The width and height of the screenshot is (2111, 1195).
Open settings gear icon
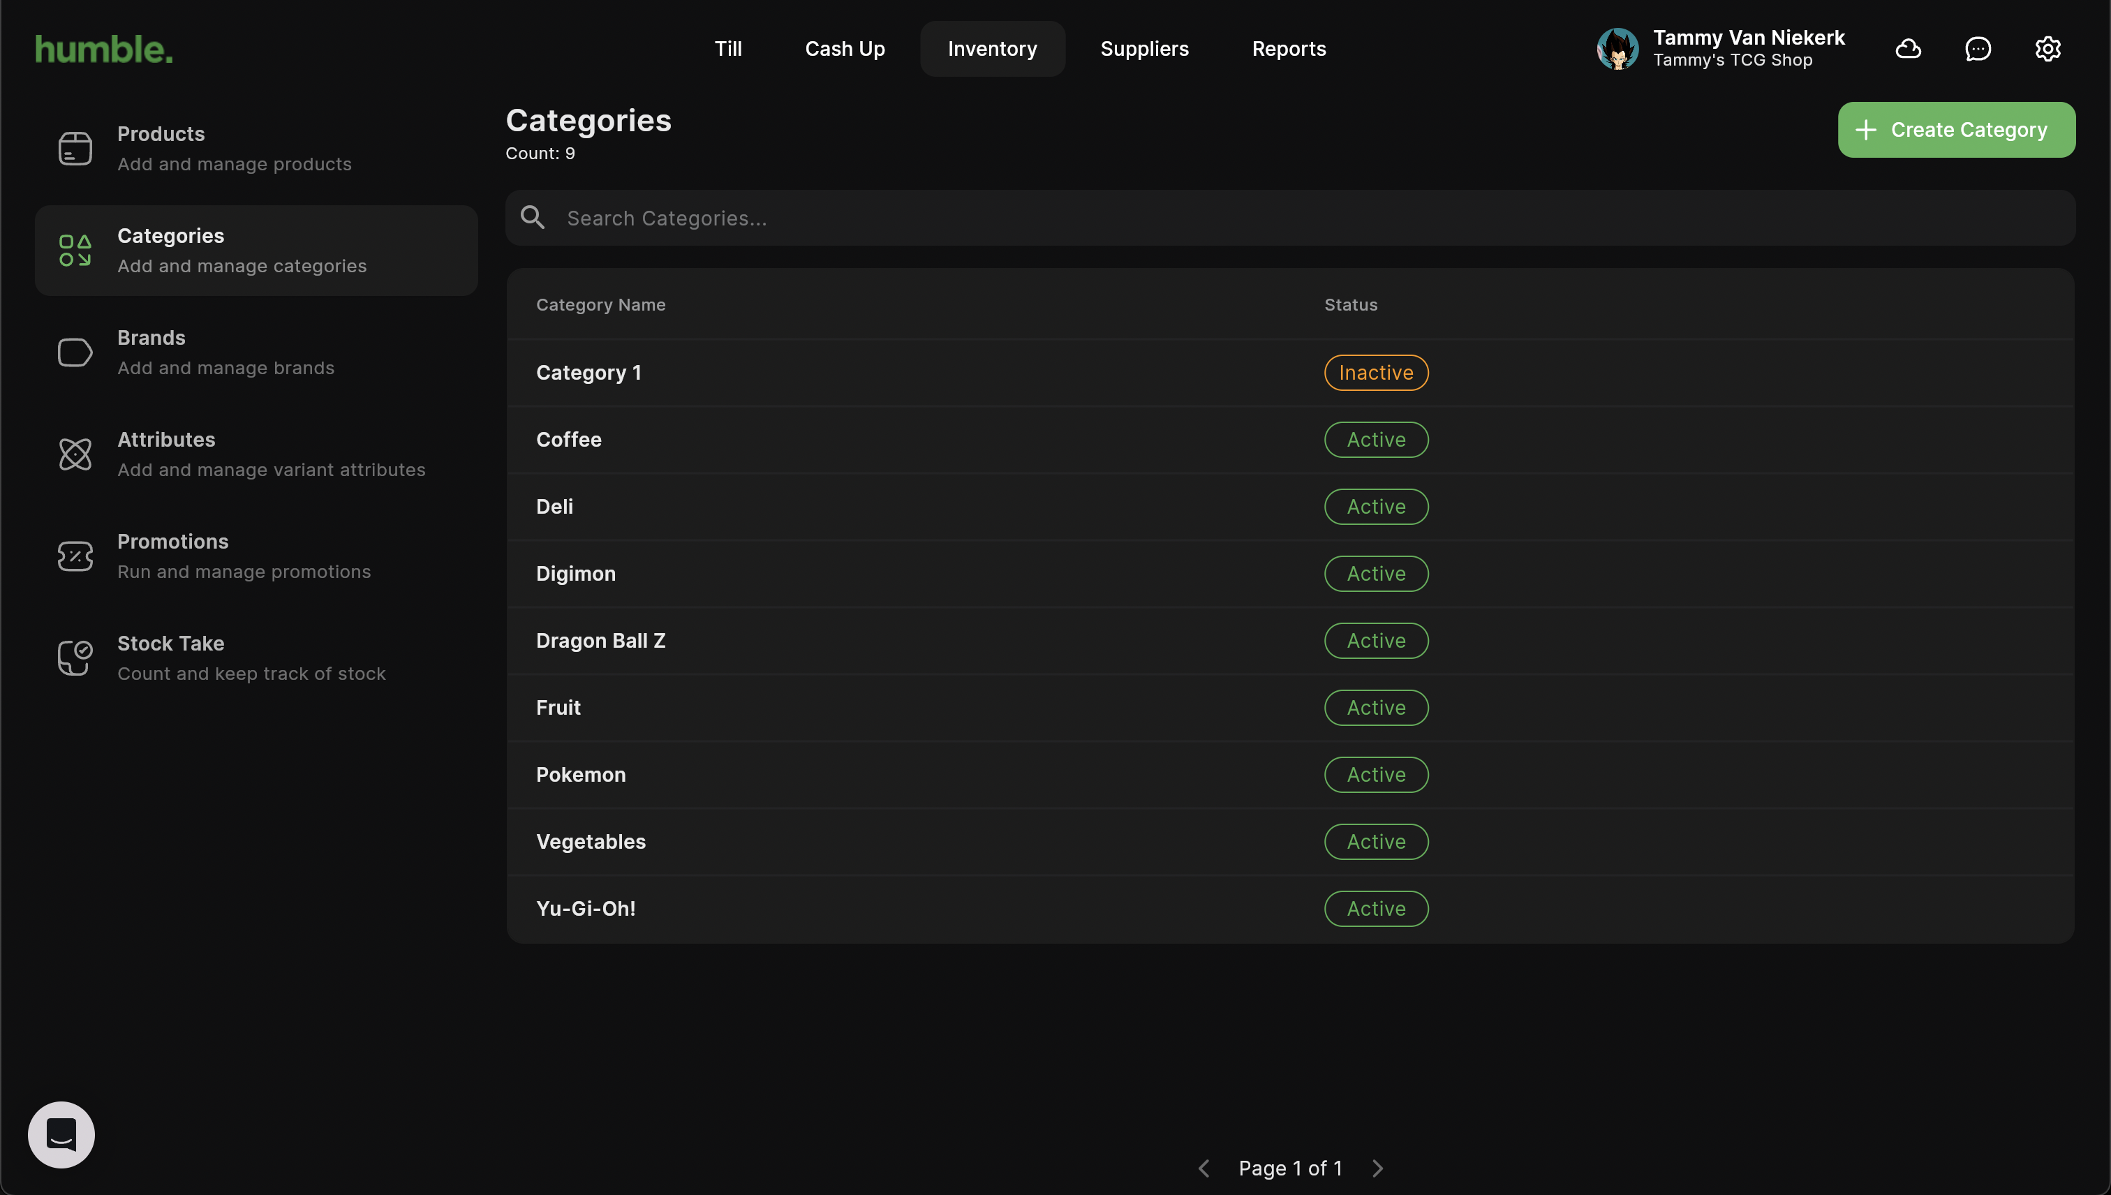pos(2047,48)
